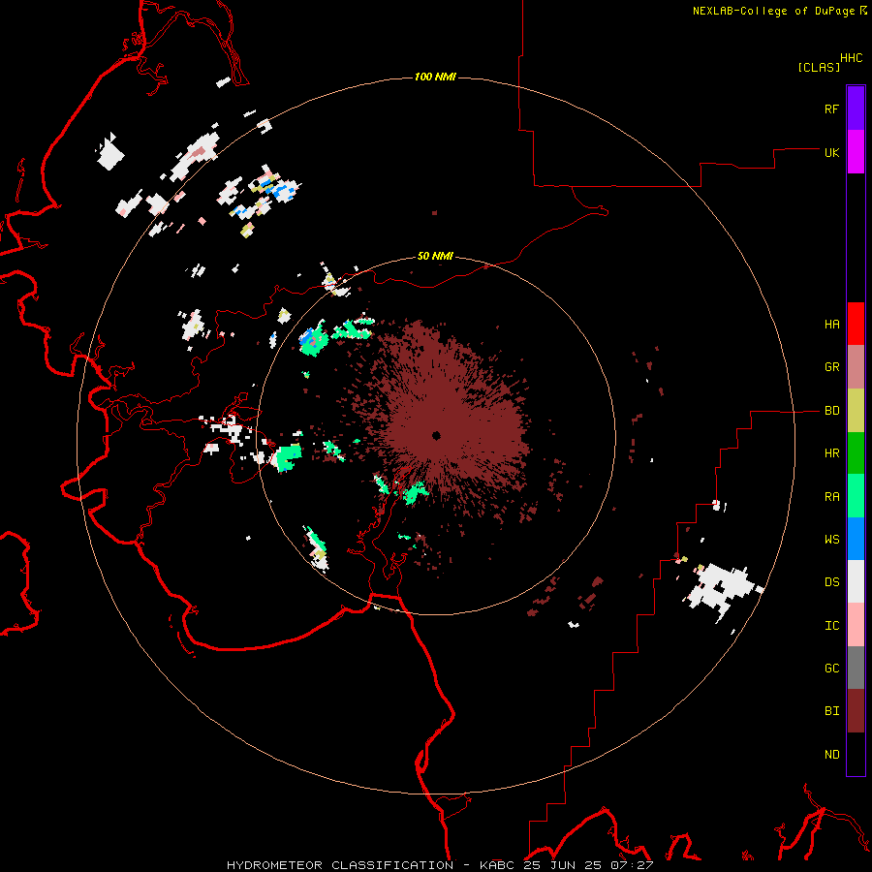Click the HR dark green legend swatch

coord(856,453)
